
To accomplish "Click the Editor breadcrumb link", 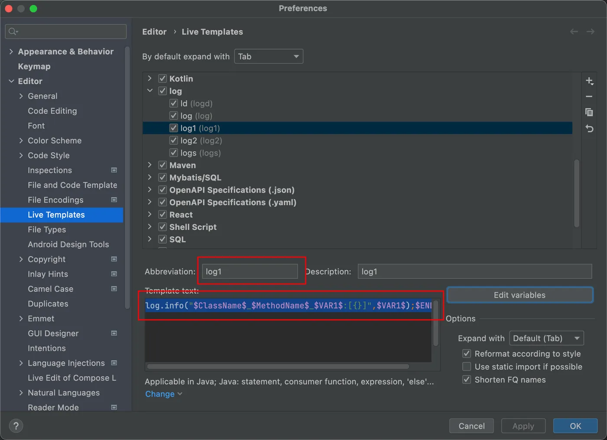I will (154, 32).
